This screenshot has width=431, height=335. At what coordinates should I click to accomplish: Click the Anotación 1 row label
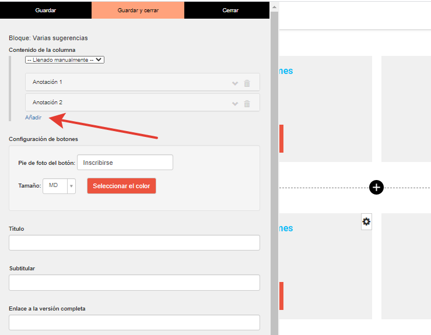click(47, 82)
